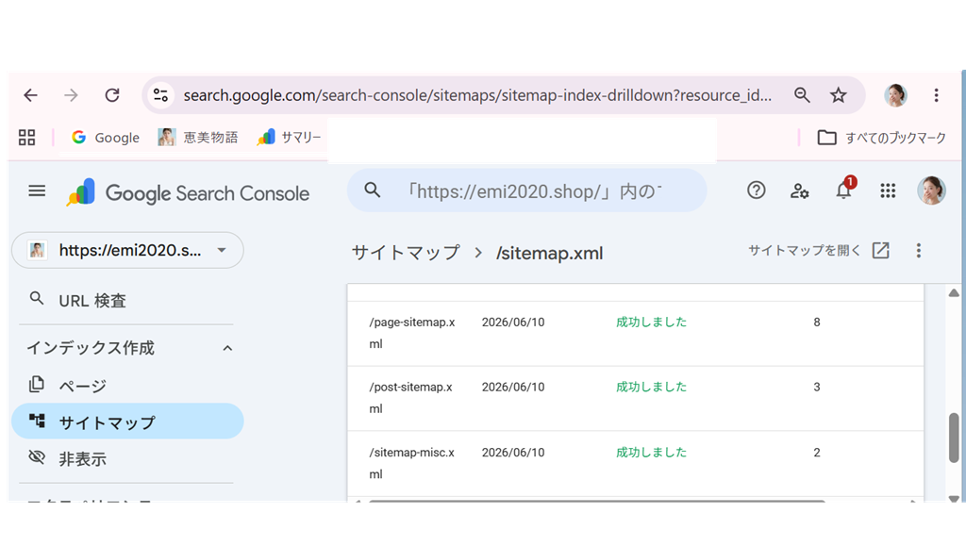
Task: Open Chrome profile avatar in toolbar
Action: [x=896, y=95]
